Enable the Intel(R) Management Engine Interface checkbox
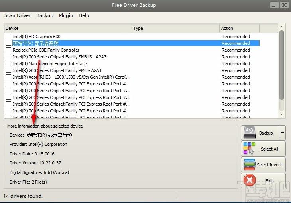The image size is (291, 203). (x=9, y=64)
